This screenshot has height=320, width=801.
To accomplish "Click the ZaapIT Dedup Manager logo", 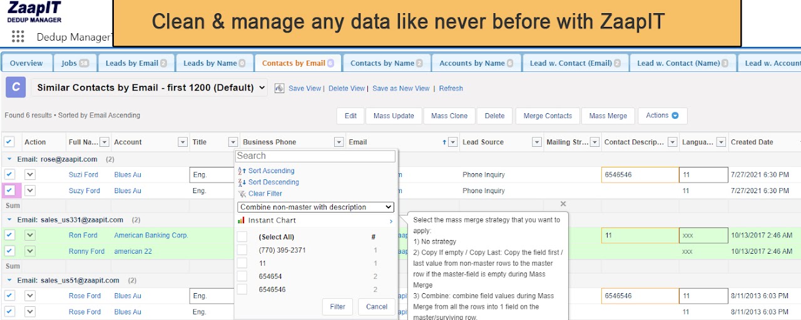I will (x=34, y=12).
